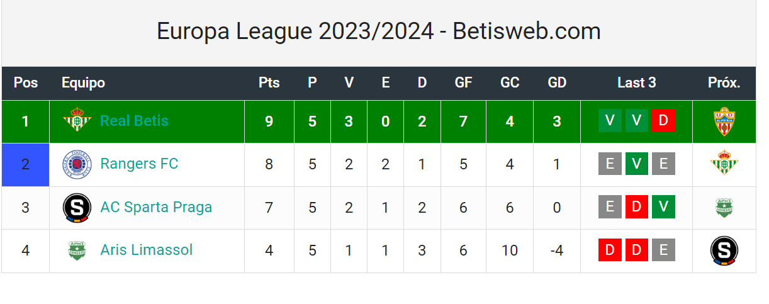This screenshot has width=769, height=304.
Task: Click Sparta Praga next opponent Aris crest
Action: pyautogui.click(x=724, y=208)
